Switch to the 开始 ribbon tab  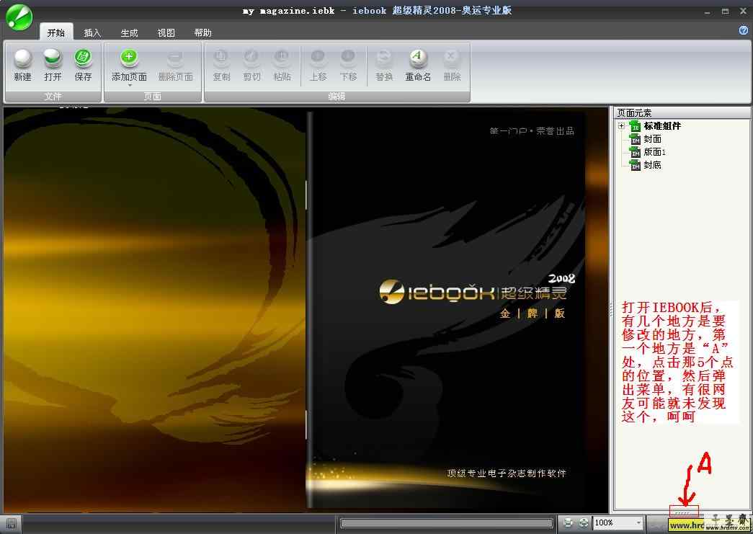[x=56, y=32]
